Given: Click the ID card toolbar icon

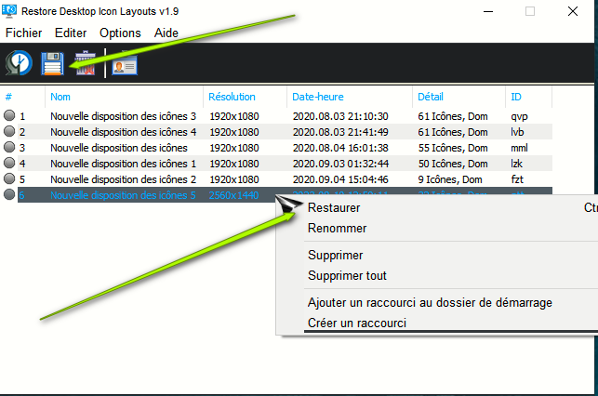Looking at the screenshot, I should (124, 64).
